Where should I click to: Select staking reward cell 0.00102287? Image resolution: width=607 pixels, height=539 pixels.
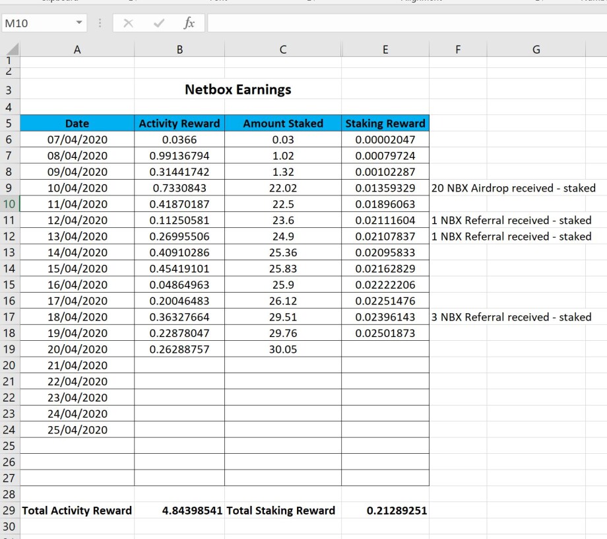385,172
